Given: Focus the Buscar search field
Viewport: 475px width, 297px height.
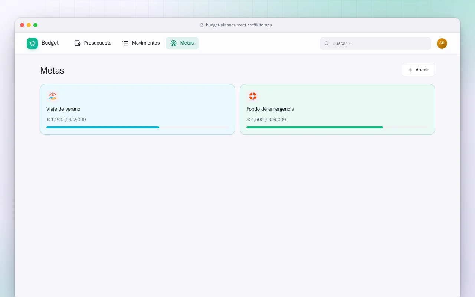Looking at the screenshot, I should [376, 43].
